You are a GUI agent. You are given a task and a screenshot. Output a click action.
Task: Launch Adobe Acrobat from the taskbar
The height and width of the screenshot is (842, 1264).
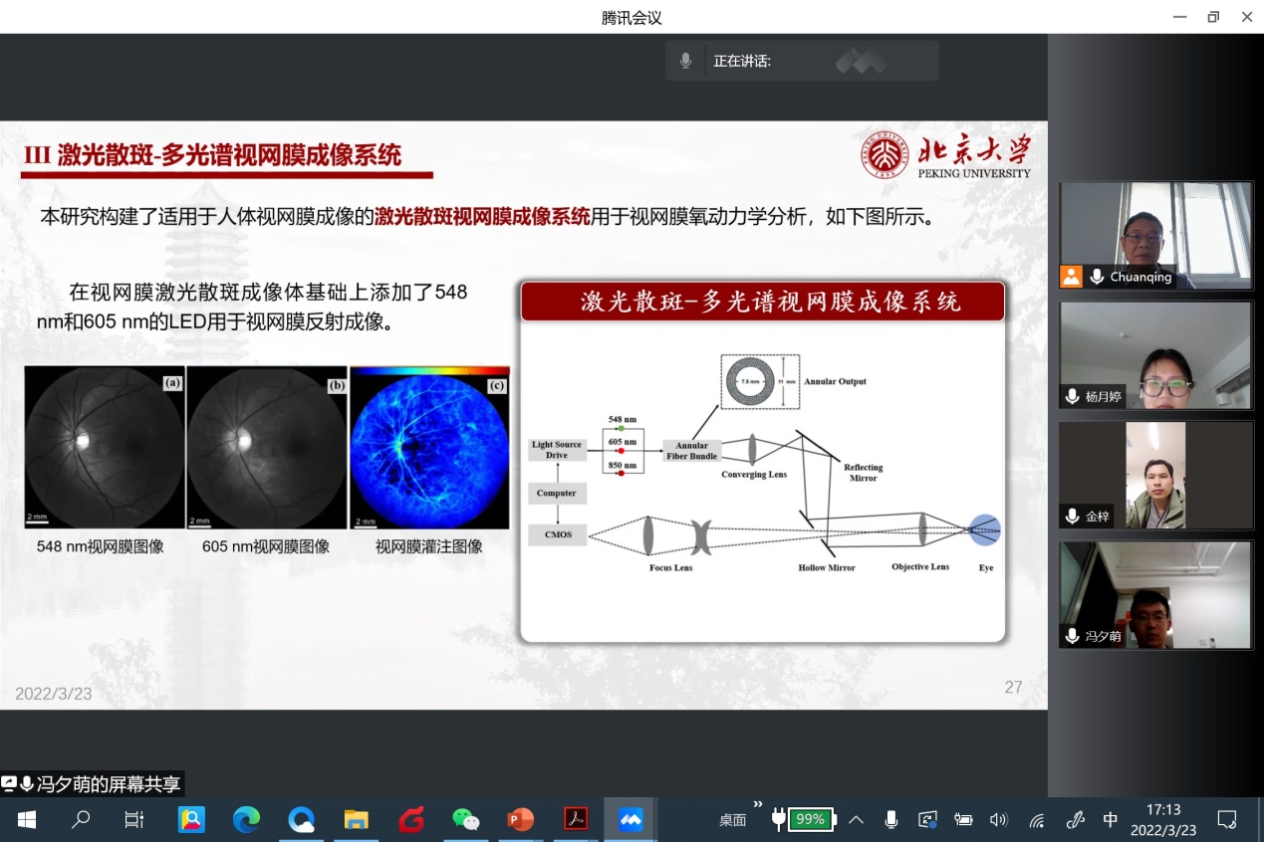pyautogui.click(x=576, y=819)
